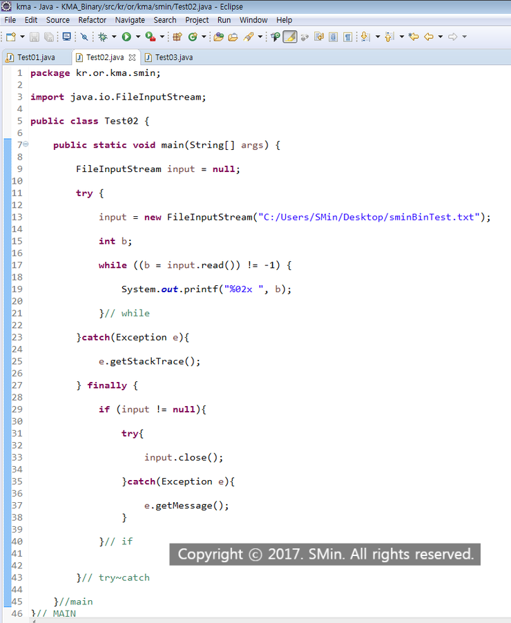Open the console monitor icon
This screenshot has height=623, width=511.
(x=67, y=37)
